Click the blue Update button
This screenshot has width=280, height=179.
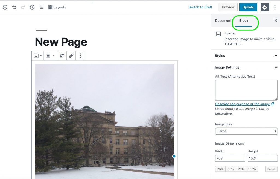point(248,7)
